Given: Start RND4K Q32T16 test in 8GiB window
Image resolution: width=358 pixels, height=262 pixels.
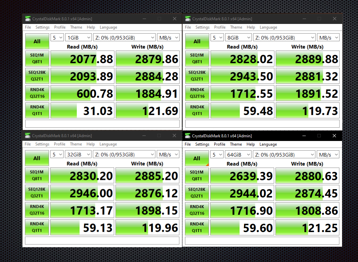Looking at the screenshot, I should point(197,93).
